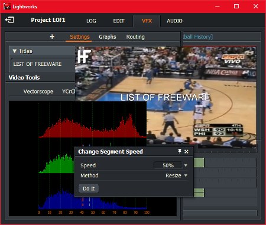Select the lower green timeline clip segment
The width and height of the screenshot is (266, 225).
pos(199,193)
